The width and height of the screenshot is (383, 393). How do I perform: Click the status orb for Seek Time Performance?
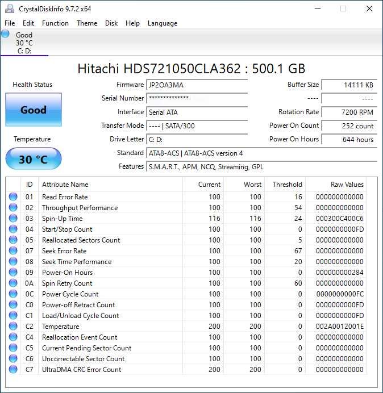pos(13,261)
